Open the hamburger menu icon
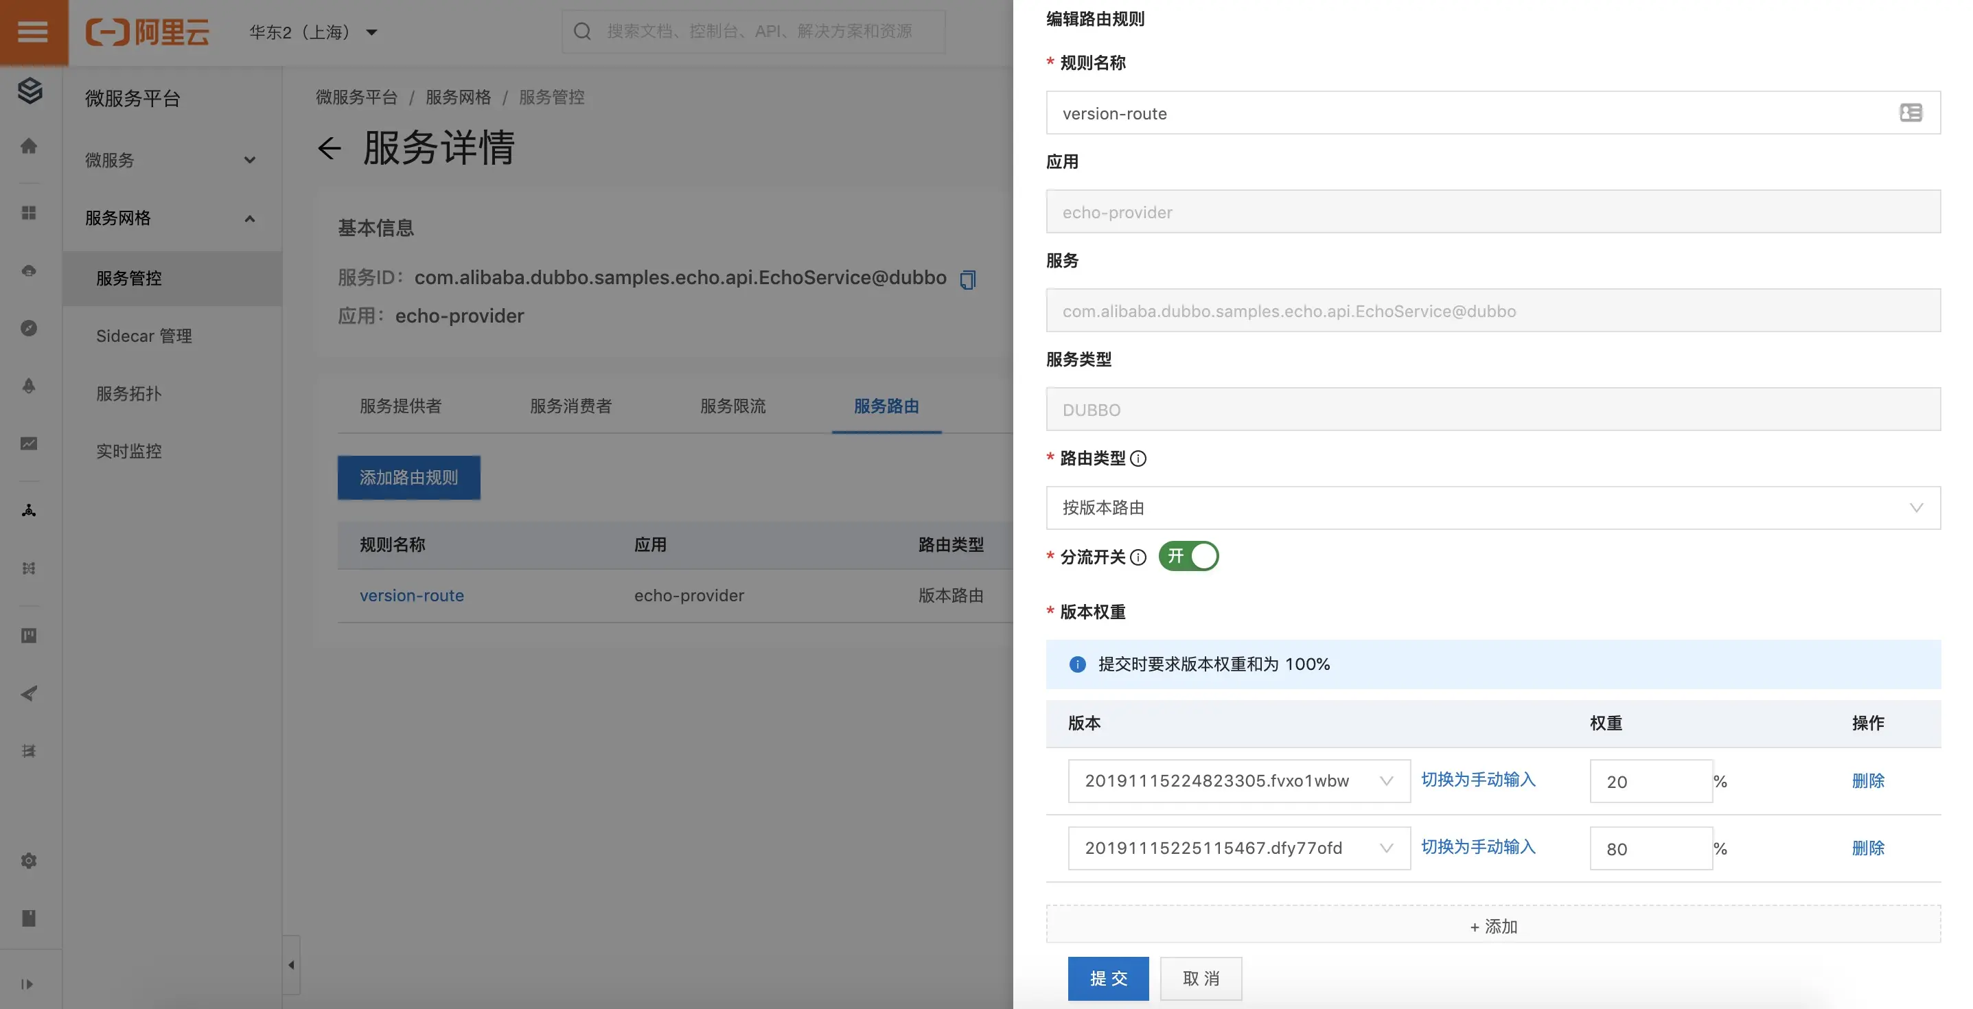 (x=33, y=32)
